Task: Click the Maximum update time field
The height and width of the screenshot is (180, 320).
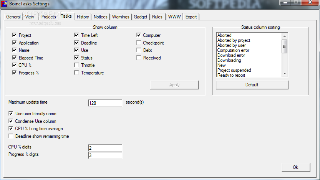Action: tap(105, 103)
